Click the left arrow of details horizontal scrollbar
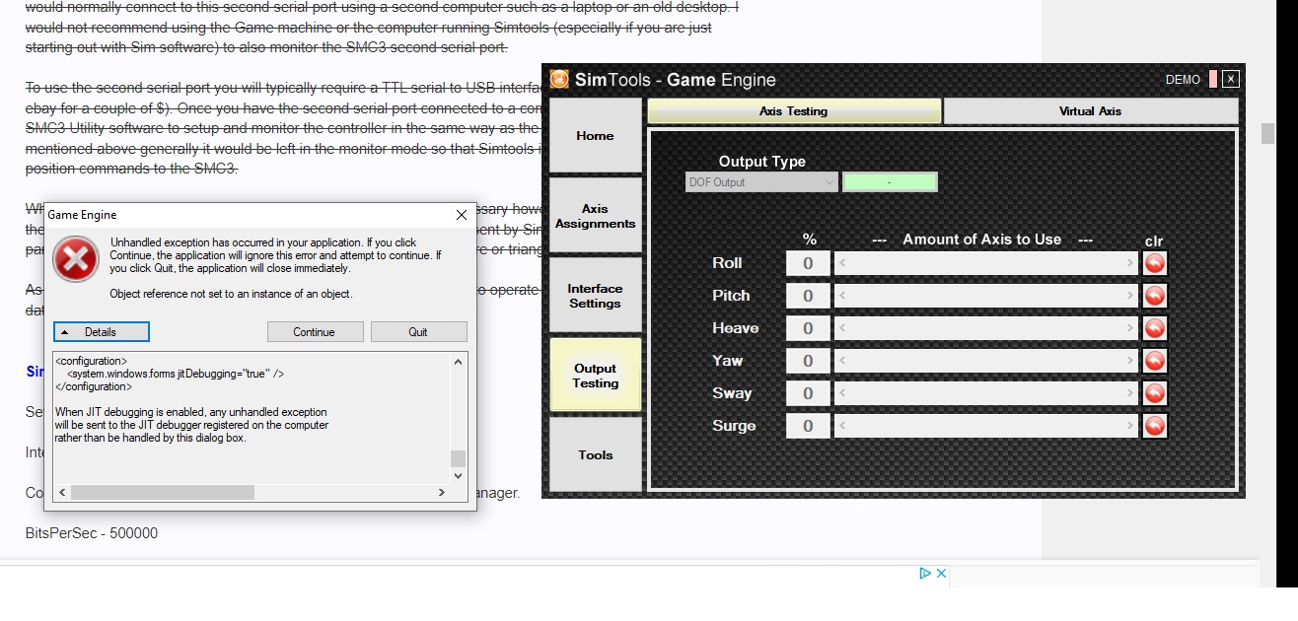The image size is (1298, 621). (62, 492)
